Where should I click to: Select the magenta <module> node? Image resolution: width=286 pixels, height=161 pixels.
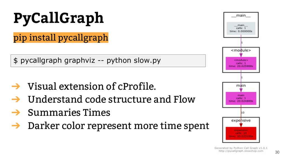(241, 63)
